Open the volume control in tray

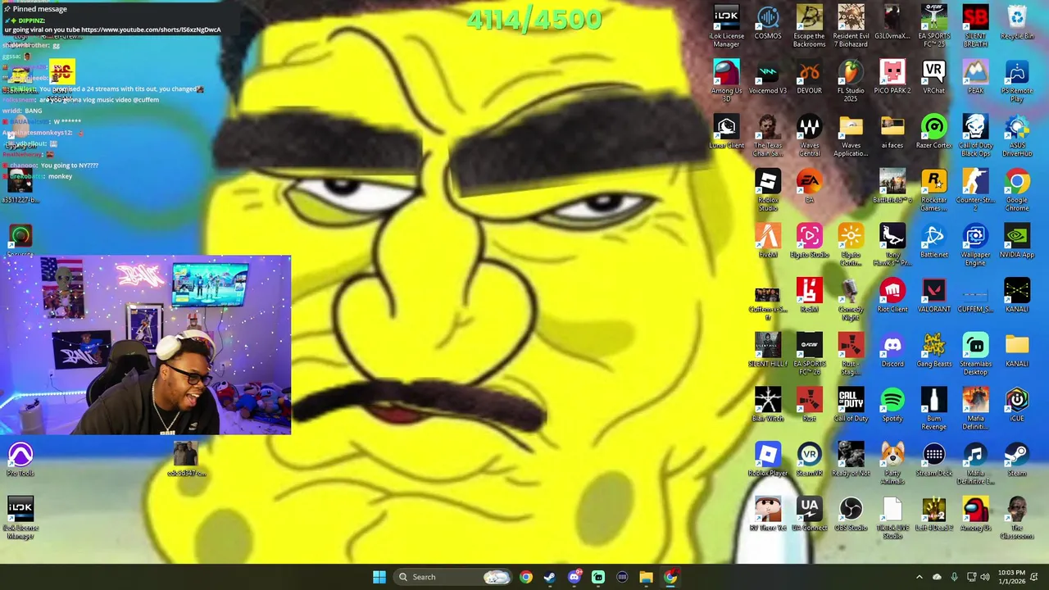(985, 577)
